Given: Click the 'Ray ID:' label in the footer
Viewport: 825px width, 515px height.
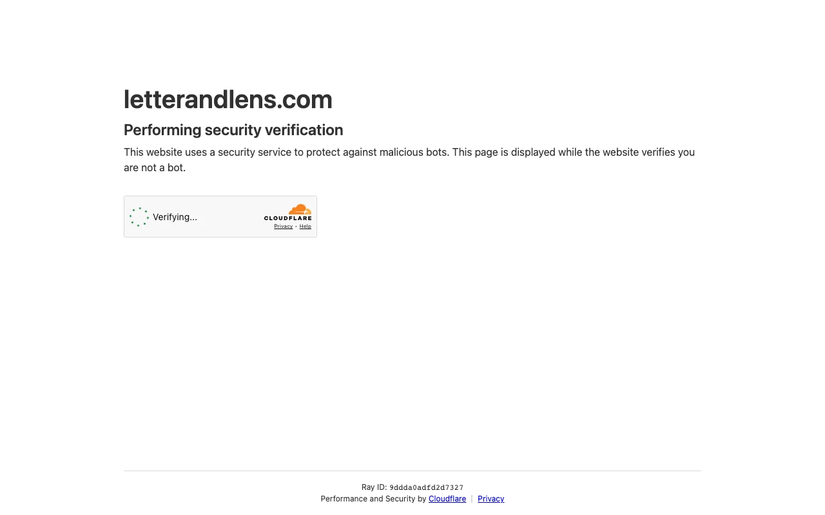Looking at the screenshot, I should 374,488.
